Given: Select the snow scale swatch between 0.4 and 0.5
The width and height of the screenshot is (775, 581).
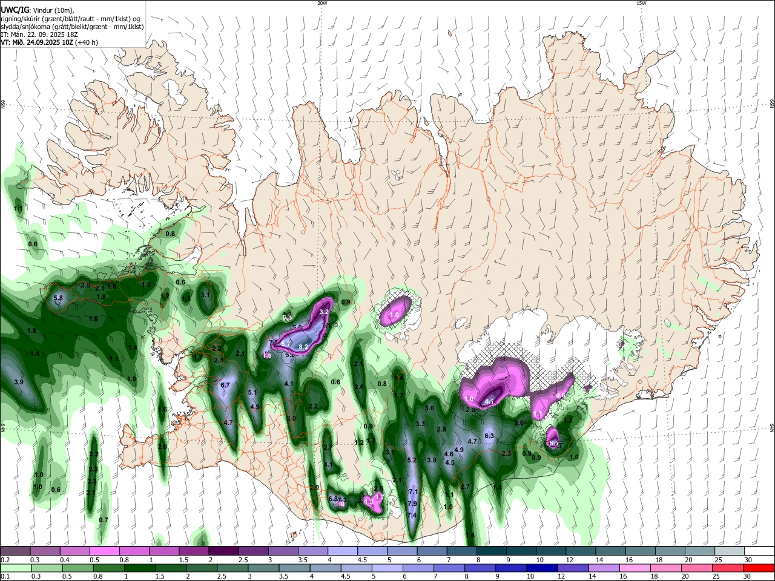Looking at the screenshot, I should (75, 551).
